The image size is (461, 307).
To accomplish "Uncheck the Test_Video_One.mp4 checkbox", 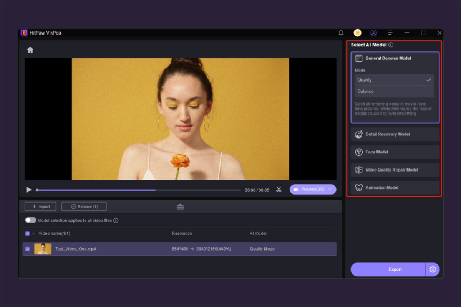I will [27, 249].
